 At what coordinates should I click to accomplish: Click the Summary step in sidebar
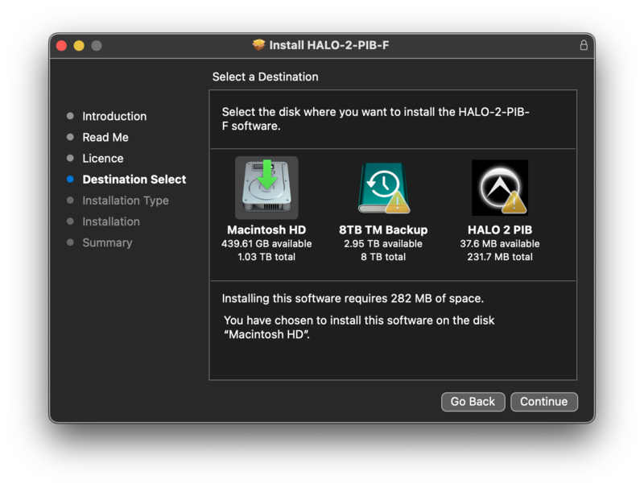point(107,242)
